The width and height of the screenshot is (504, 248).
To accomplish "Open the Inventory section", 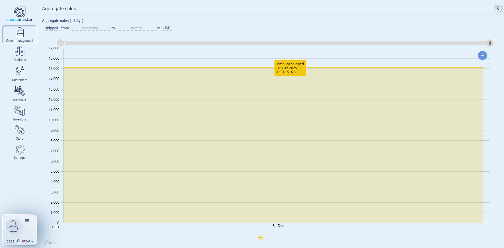I will pos(20,113).
